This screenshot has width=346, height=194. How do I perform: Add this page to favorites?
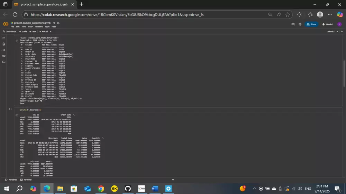tap(288, 14)
